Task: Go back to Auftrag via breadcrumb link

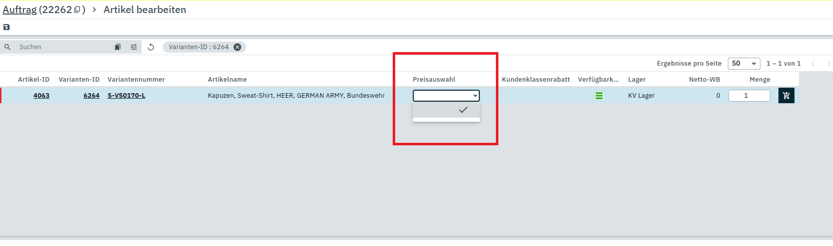Action: 20,10
